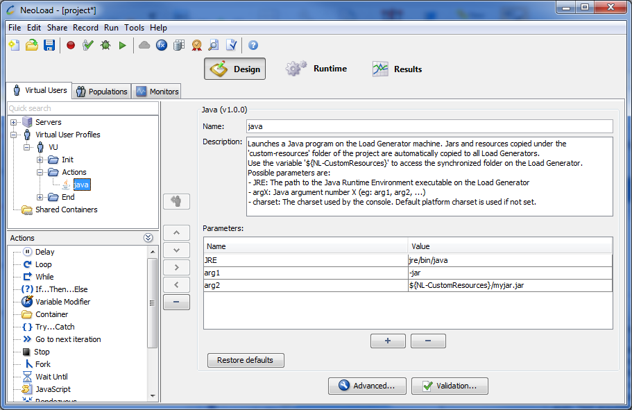Screen dimensions: 632x410
Task: Click the green bug debug icon
Action: [x=105, y=45]
